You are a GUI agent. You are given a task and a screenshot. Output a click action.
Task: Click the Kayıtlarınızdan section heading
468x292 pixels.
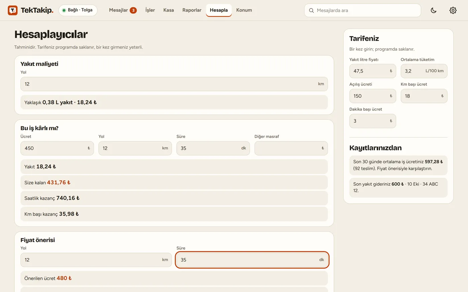(x=375, y=148)
